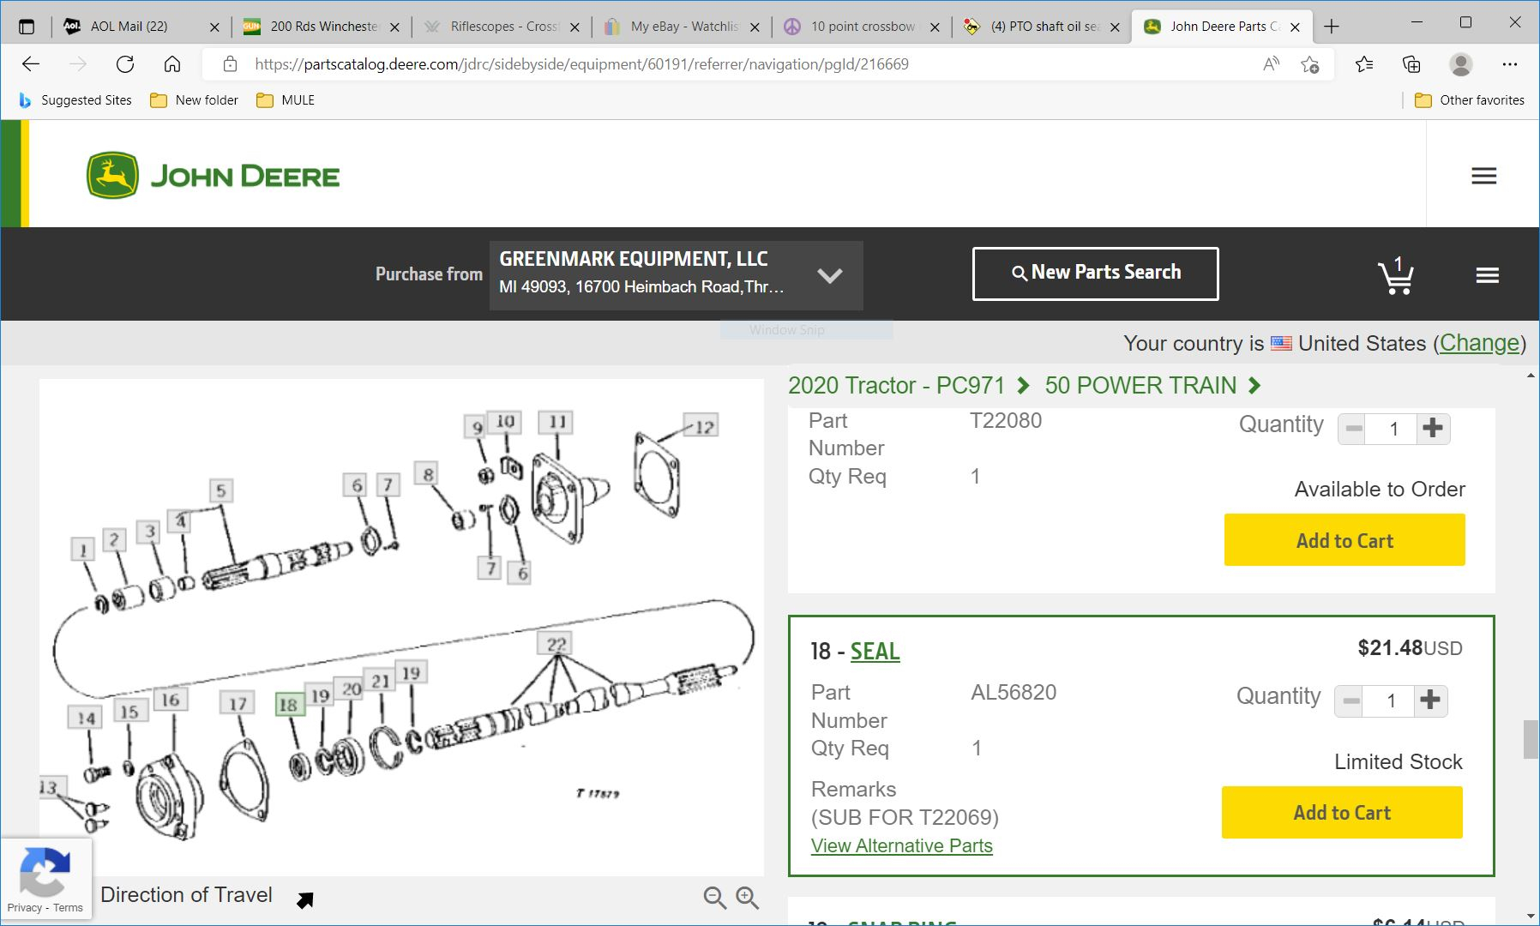The height and width of the screenshot is (926, 1540).
Task: Open the hamburger menu in the white header
Action: 1483,176
